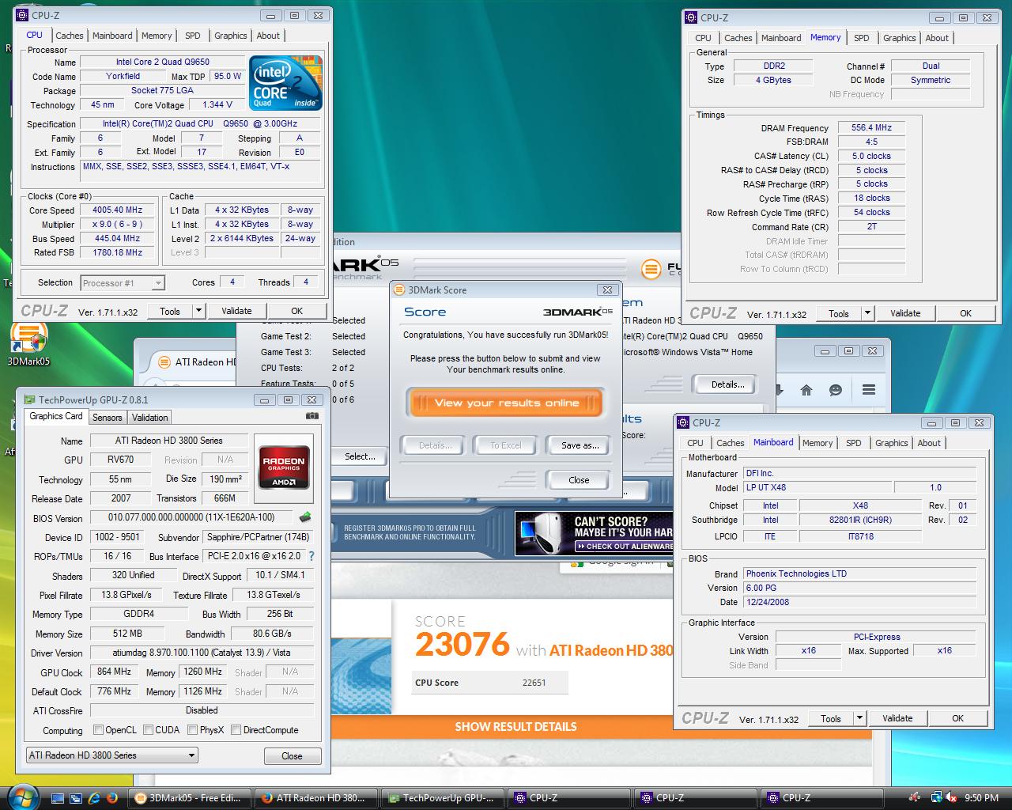Viewport: 1012px width, 810px height.
Task: Enable the OpenCL checkbox
Action: (x=99, y=730)
